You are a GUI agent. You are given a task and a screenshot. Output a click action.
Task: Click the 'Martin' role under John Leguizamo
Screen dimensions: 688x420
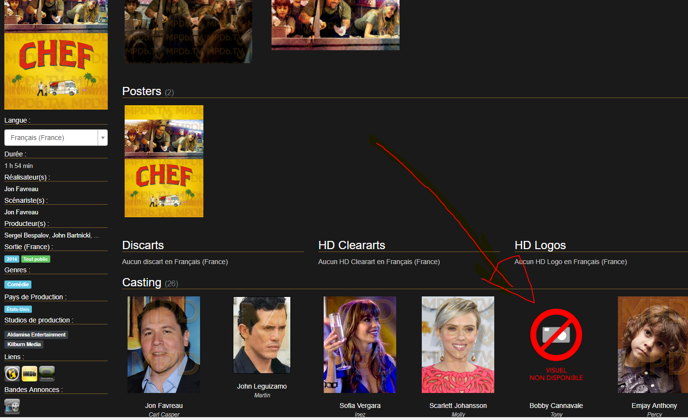pyautogui.click(x=262, y=395)
